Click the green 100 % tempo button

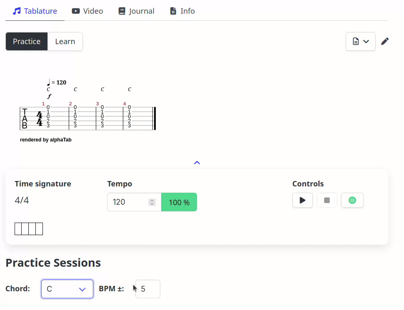[x=179, y=202]
